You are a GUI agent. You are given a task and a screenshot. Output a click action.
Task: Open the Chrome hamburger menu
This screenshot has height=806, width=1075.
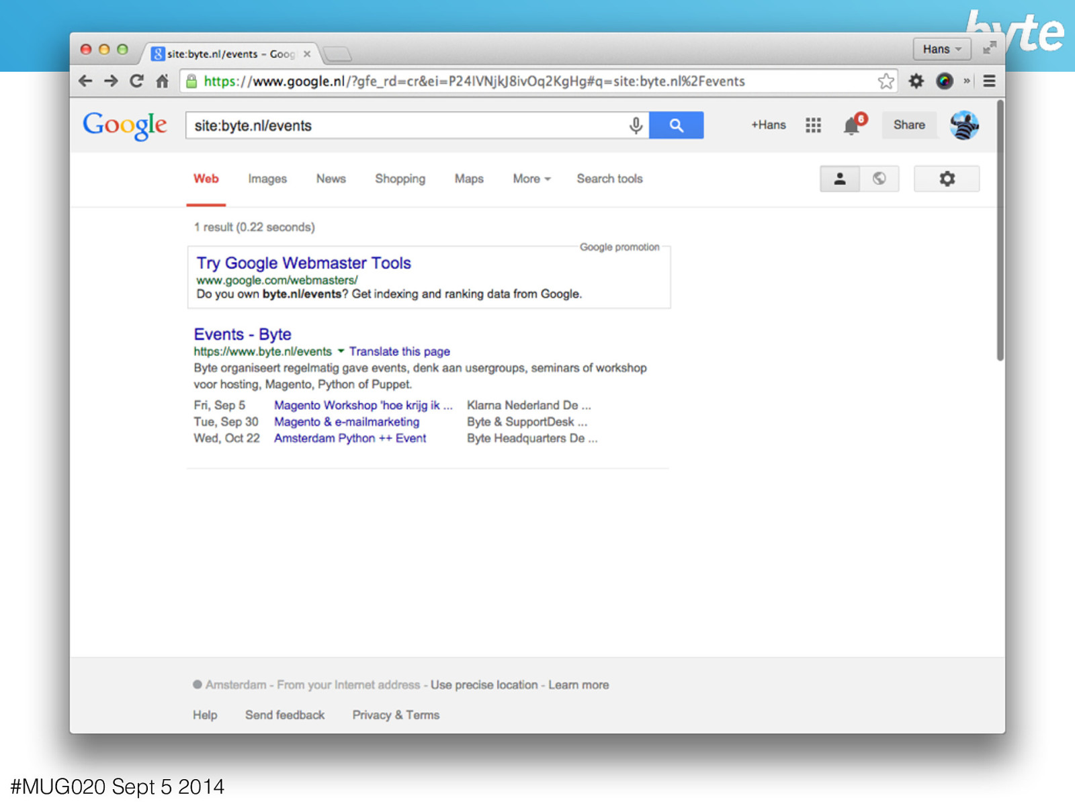990,81
